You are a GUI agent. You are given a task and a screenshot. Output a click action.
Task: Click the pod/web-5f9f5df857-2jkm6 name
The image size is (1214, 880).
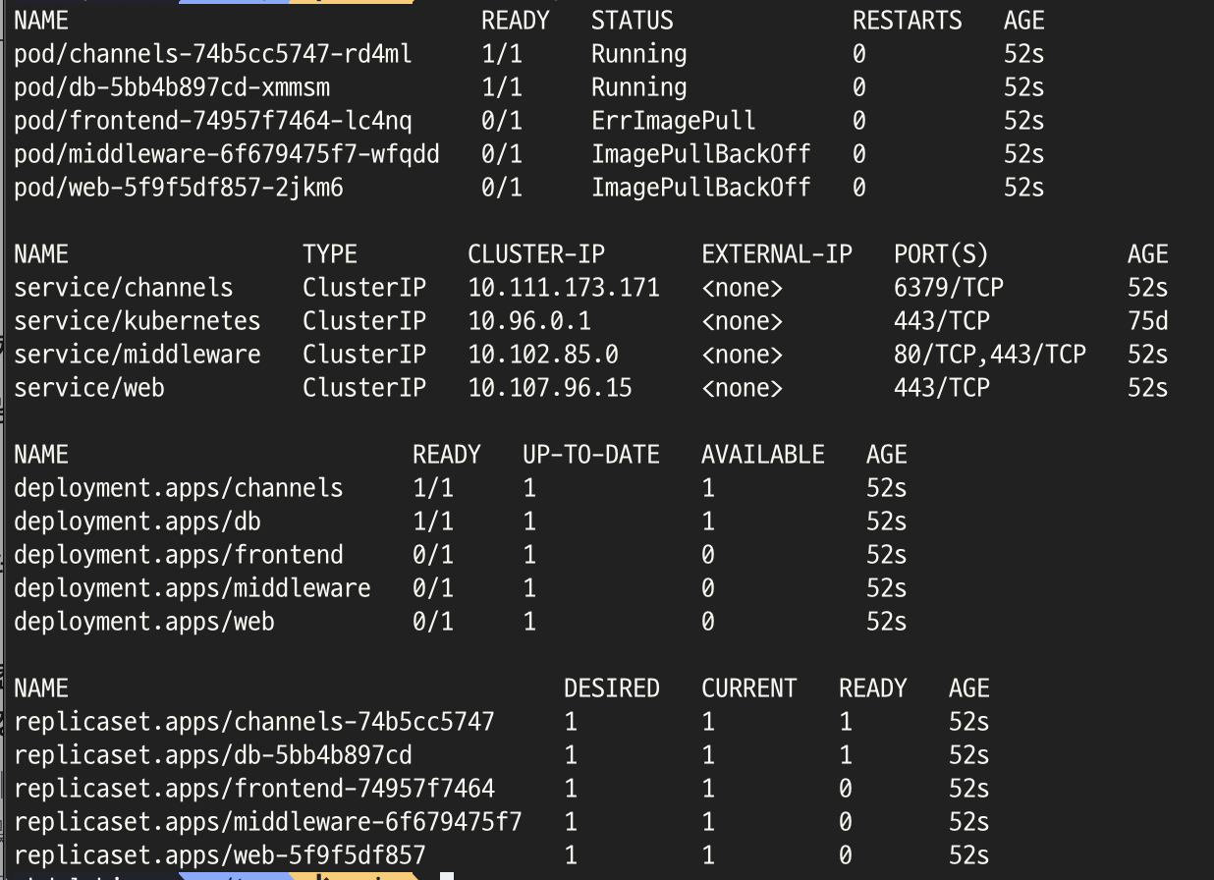tap(179, 188)
